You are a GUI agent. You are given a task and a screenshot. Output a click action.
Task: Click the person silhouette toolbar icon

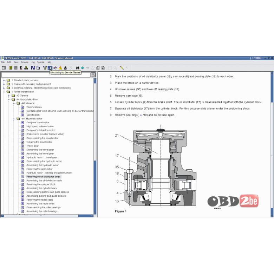21,68
